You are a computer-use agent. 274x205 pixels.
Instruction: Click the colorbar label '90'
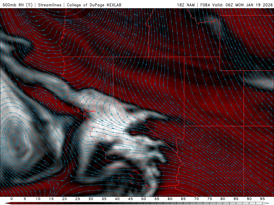click(x=249, y=199)
